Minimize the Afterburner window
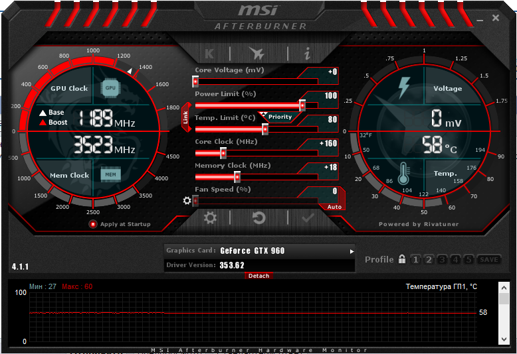The width and height of the screenshot is (517, 354). point(479,19)
